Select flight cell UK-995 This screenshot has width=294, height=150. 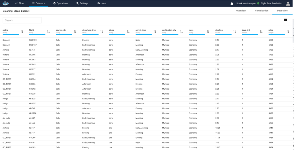coord(32,55)
